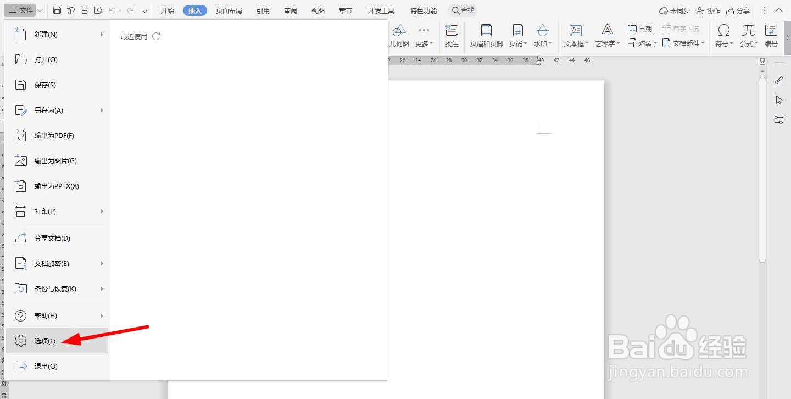Open the three-dot more menu at top right
791x399 pixels.
pyautogui.click(x=765, y=10)
